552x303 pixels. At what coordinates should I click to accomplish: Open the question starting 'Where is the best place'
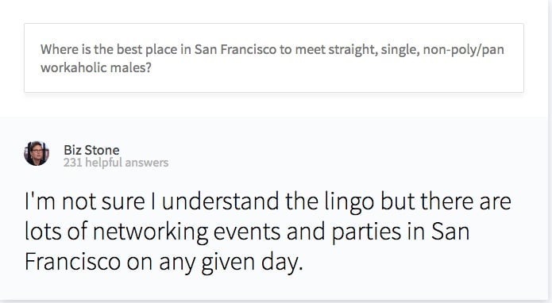(272, 59)
